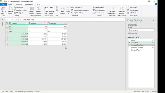Select the Column3 header

coord(57,23)
